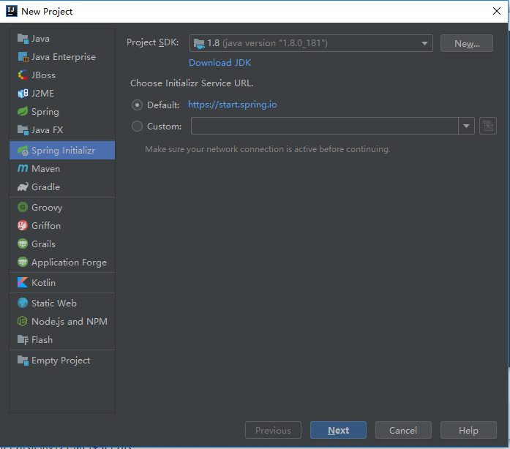Click the IntelliJ IDEA logo in title bar
Screen dimensions: 510x449
tap(12, 11)
